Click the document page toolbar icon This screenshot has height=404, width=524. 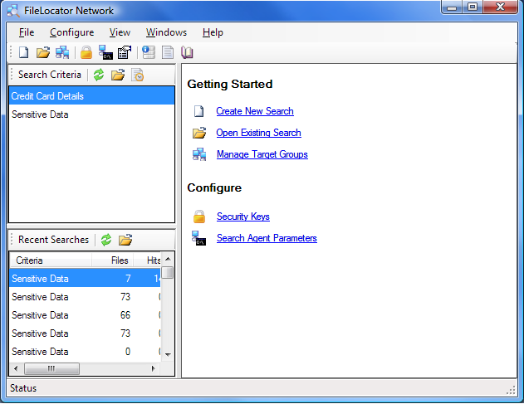(168, 53)
